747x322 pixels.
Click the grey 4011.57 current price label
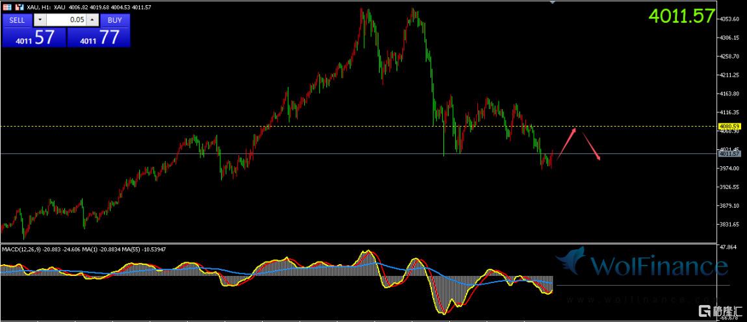pos(729,154)
